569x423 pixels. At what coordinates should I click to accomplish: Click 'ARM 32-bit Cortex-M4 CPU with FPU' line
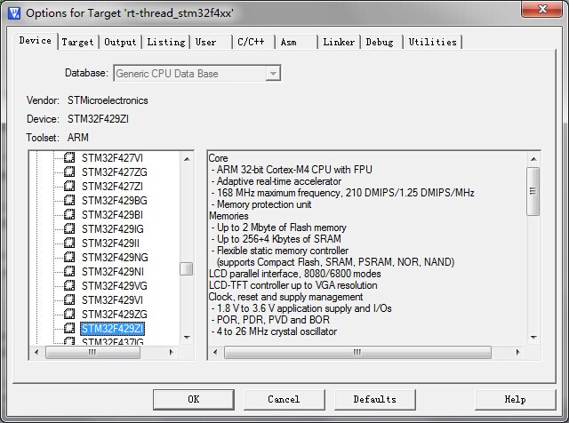(294, 170)
